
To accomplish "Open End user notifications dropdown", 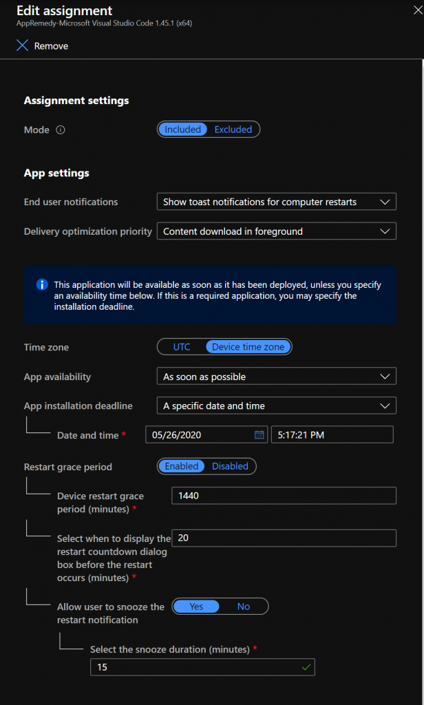I will [277, 202].
